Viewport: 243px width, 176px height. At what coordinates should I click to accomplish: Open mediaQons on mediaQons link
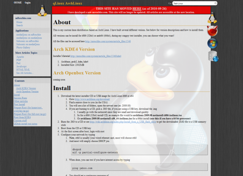[29, 38]
